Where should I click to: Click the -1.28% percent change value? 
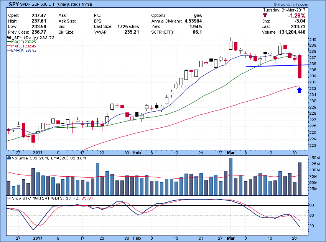[297, 16]
